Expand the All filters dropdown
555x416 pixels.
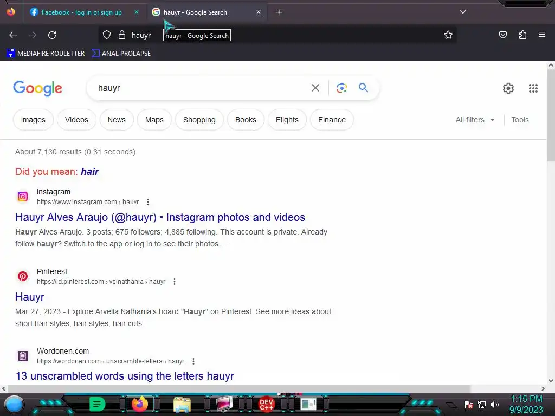pos(475,120)
